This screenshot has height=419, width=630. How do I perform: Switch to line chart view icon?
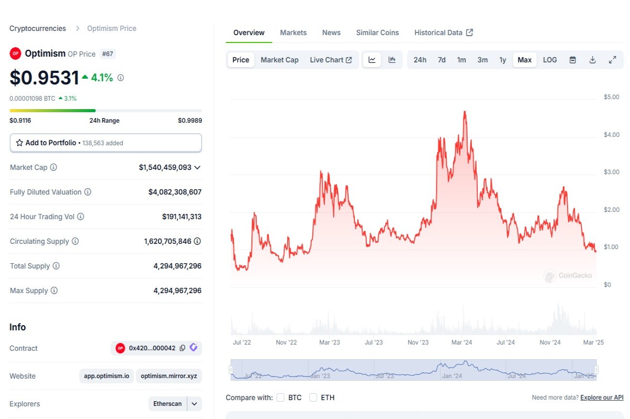tap(372, 60)
